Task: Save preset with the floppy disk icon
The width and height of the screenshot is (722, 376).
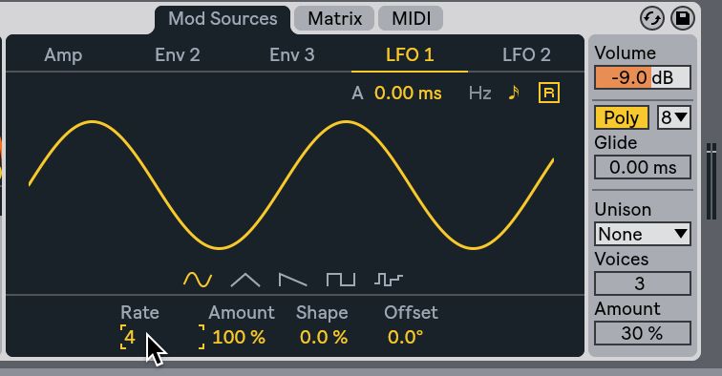Action: point(683,19)
